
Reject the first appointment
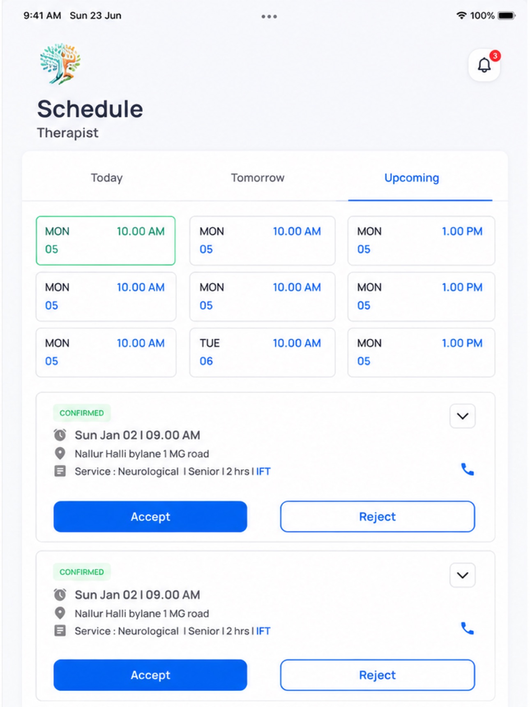click(x=378, y=516)
